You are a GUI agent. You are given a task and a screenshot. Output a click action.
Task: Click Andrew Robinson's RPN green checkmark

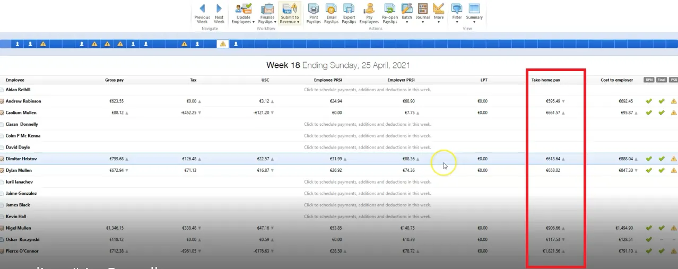[649, 101]
